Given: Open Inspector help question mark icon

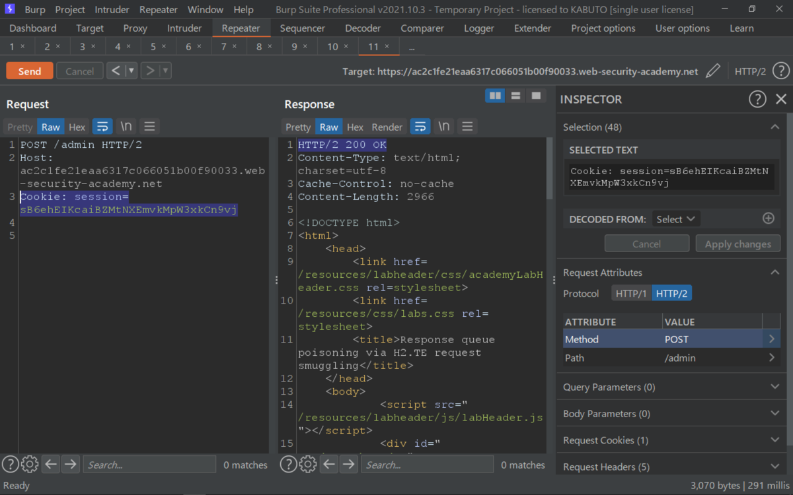Looking at the screenshot, I should click(757, 99).
